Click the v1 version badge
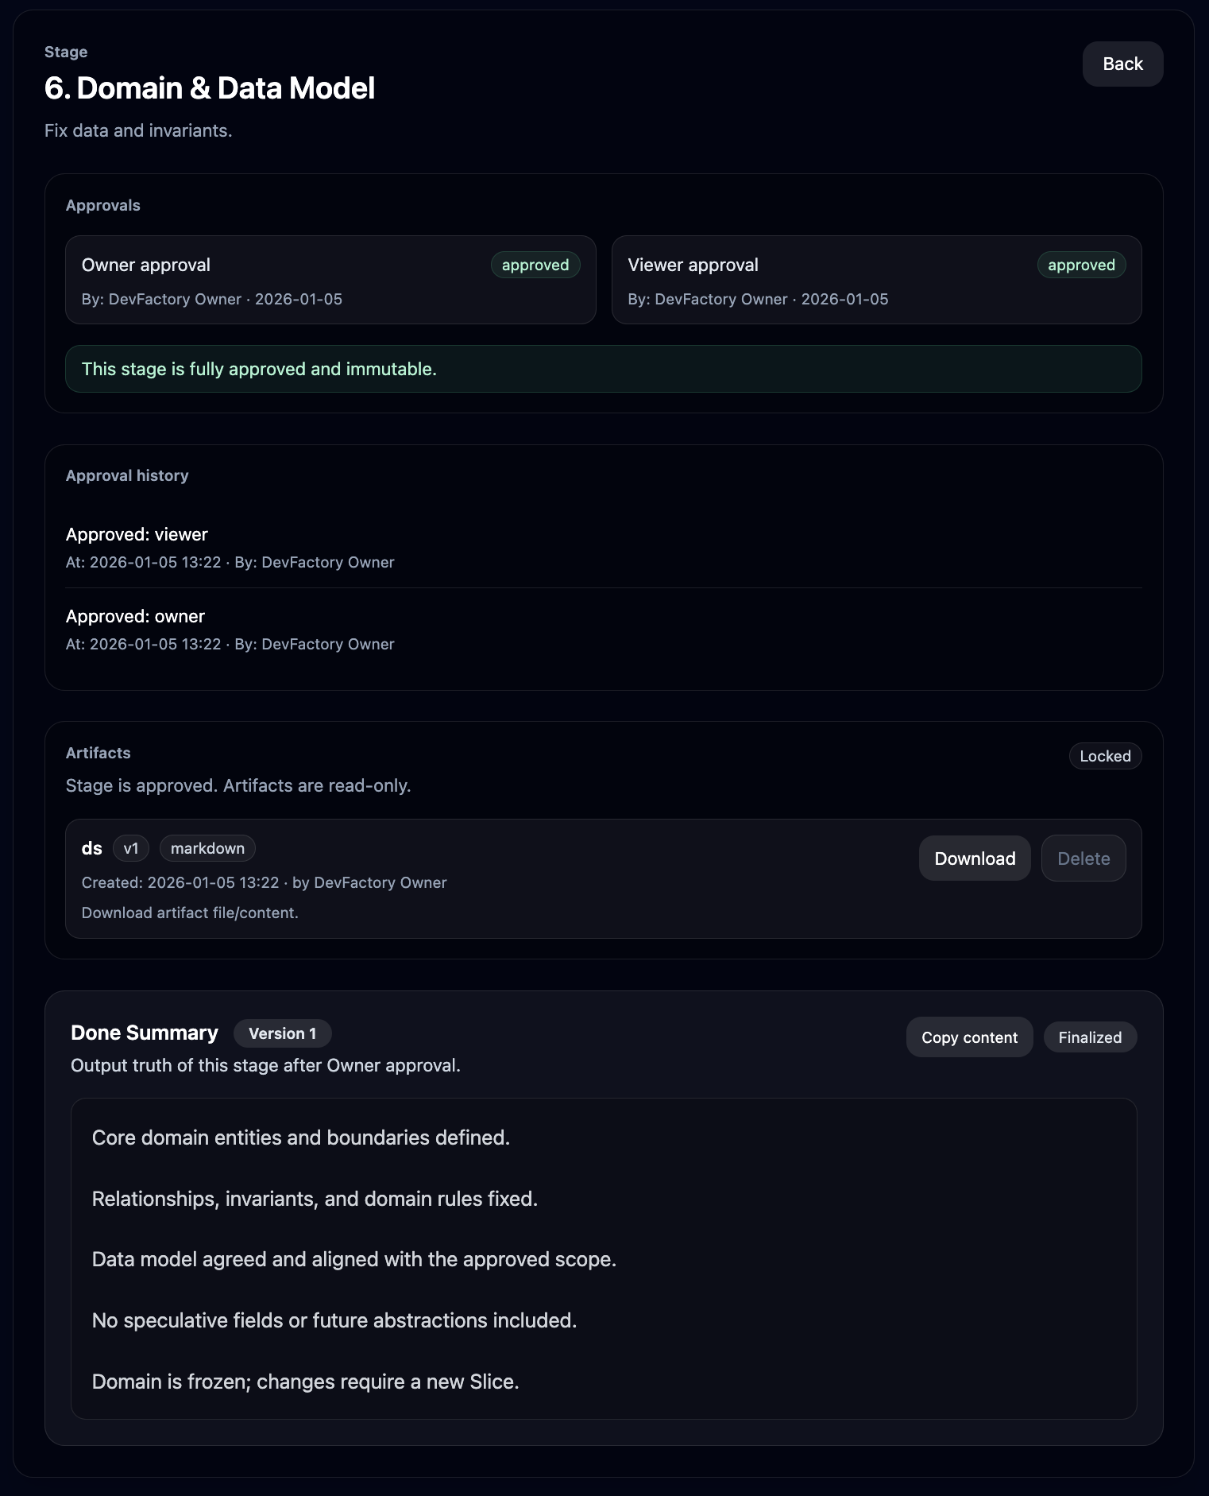This screenshot has width=1209, height=1496. [131, 848]
